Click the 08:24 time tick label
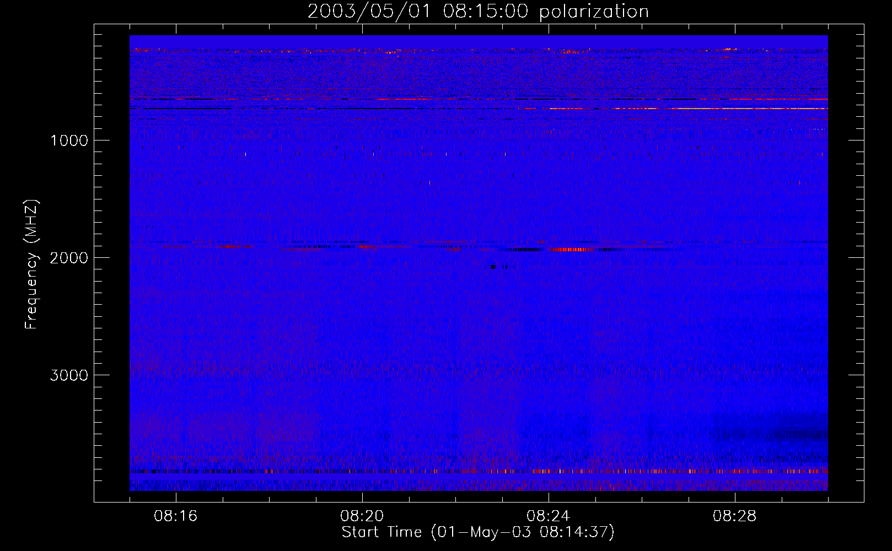This screenshot has height=551, width=892. 549,516
